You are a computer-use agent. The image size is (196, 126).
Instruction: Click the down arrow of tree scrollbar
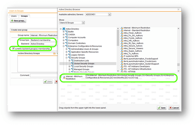click(x=118, y=71)
